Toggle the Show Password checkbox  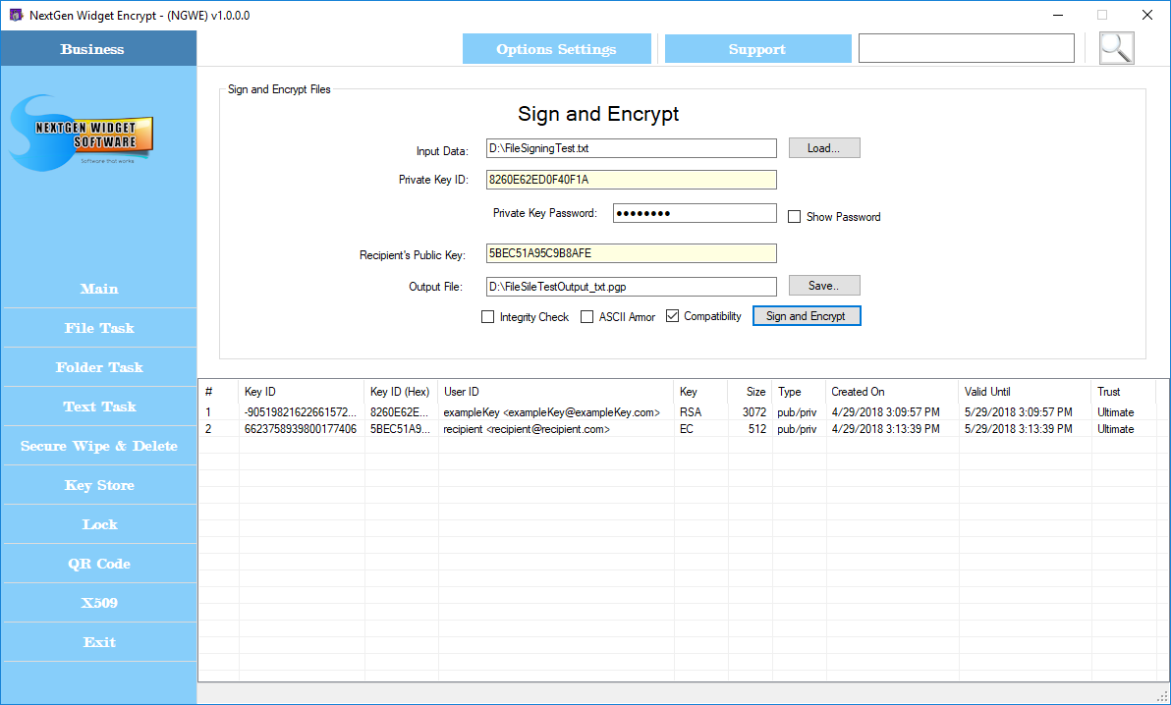(795, 217)
